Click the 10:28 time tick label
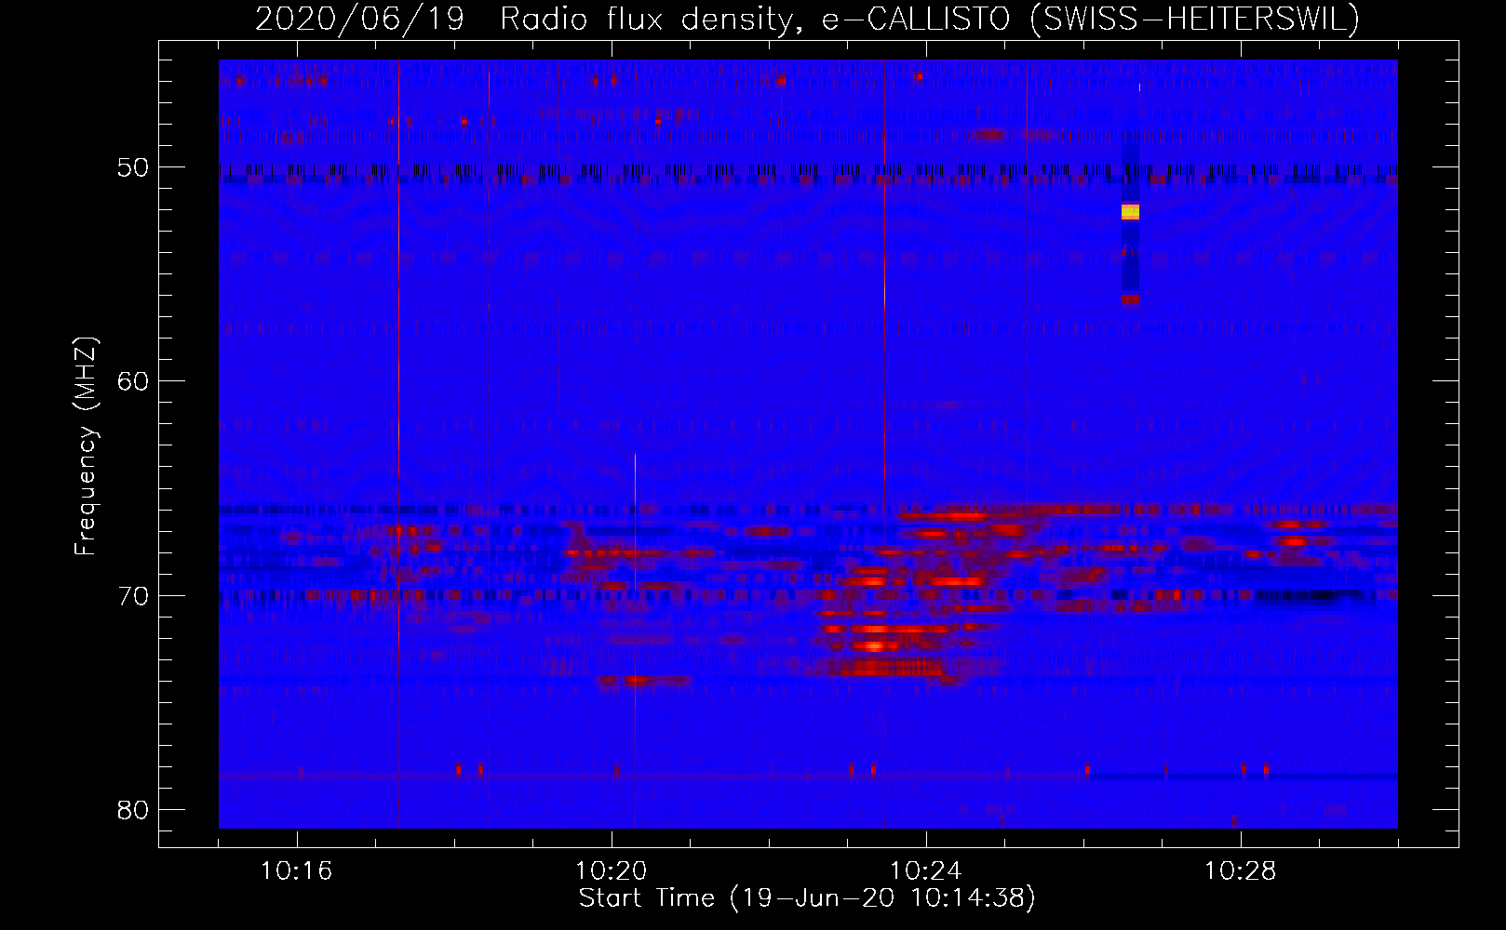The width and height of the screenshot is (1506, 930). [x=1241, y=871]
